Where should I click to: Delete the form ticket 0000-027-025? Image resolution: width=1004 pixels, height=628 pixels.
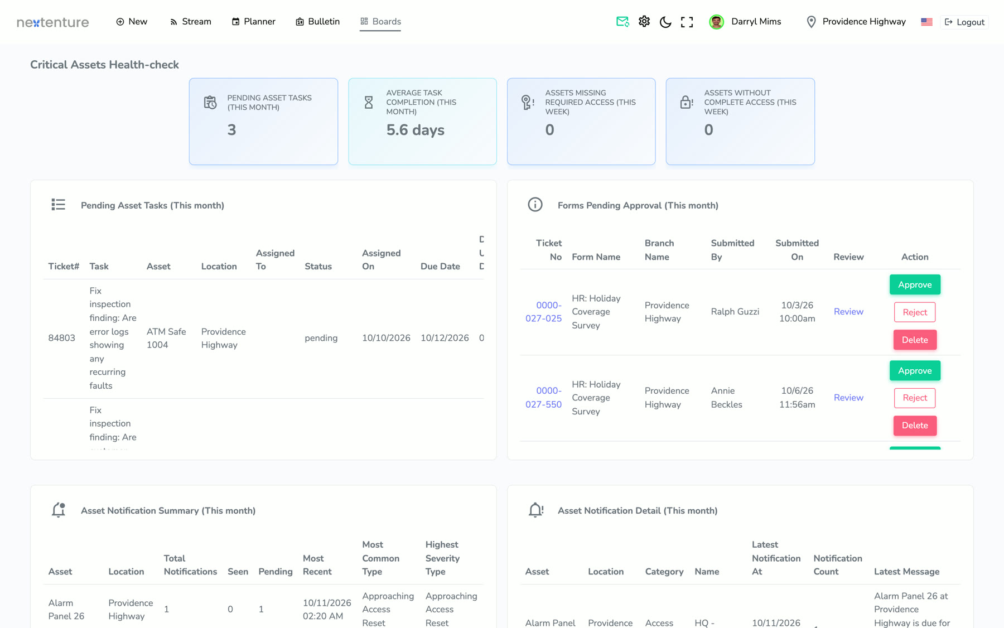[x=915, y=340]
